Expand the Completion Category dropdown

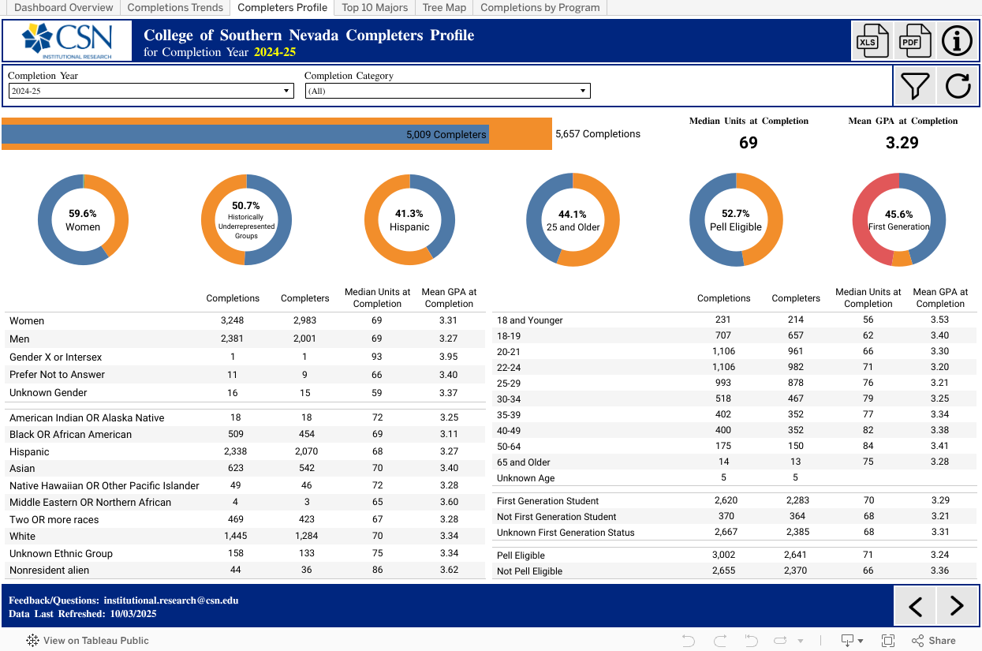point(447,92)
